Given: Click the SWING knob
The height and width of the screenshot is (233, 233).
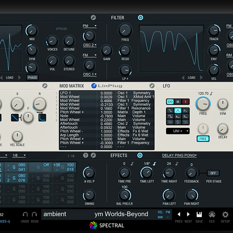Looking at the screenshot, I should [89, 195].
